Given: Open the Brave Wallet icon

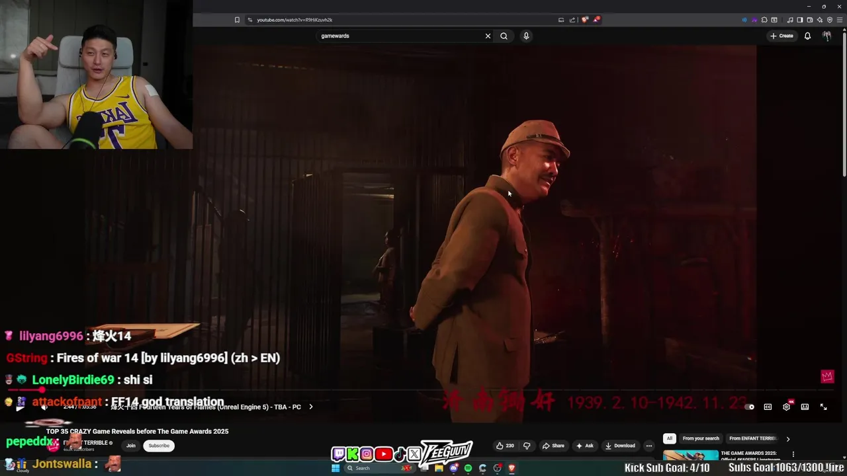Looking at the screenshot, I should coord(810,20).
